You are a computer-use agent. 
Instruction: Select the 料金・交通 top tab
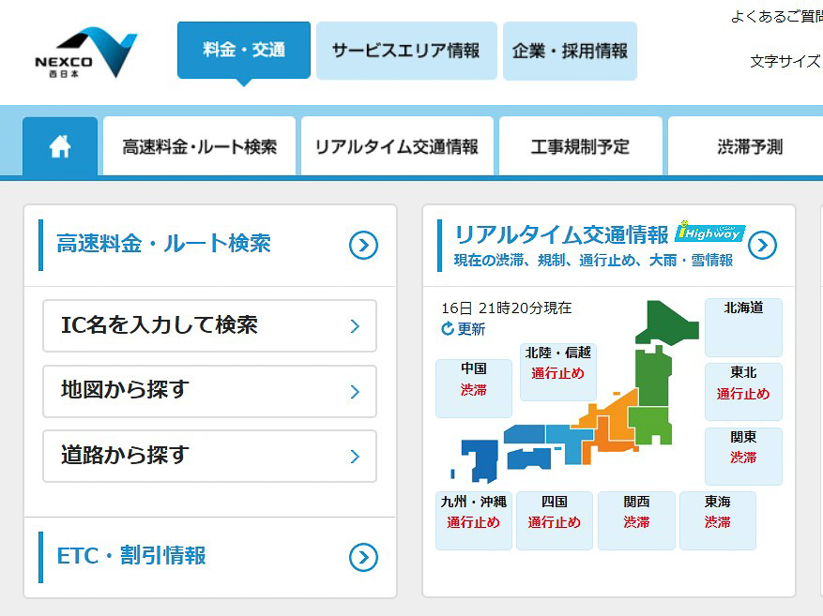244,51
